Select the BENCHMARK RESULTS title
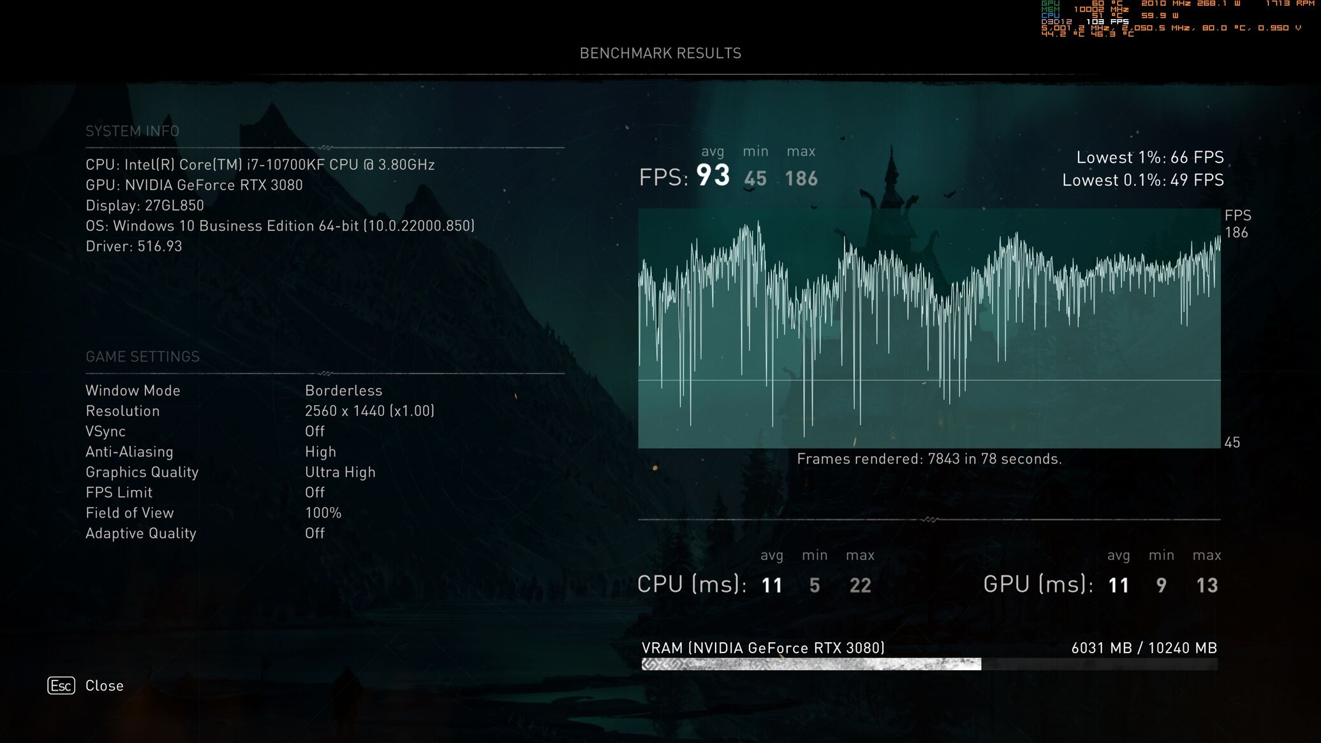 tap(660, 53)
